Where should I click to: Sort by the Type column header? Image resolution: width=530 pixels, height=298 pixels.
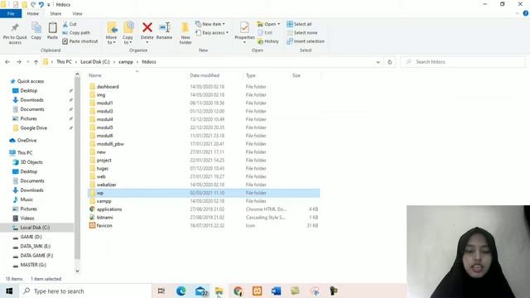pos(250,75)
